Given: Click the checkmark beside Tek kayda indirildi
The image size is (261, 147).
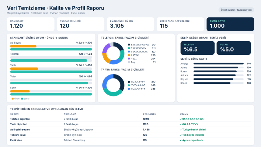Looking at the screenshot, I should click(181, 135).
